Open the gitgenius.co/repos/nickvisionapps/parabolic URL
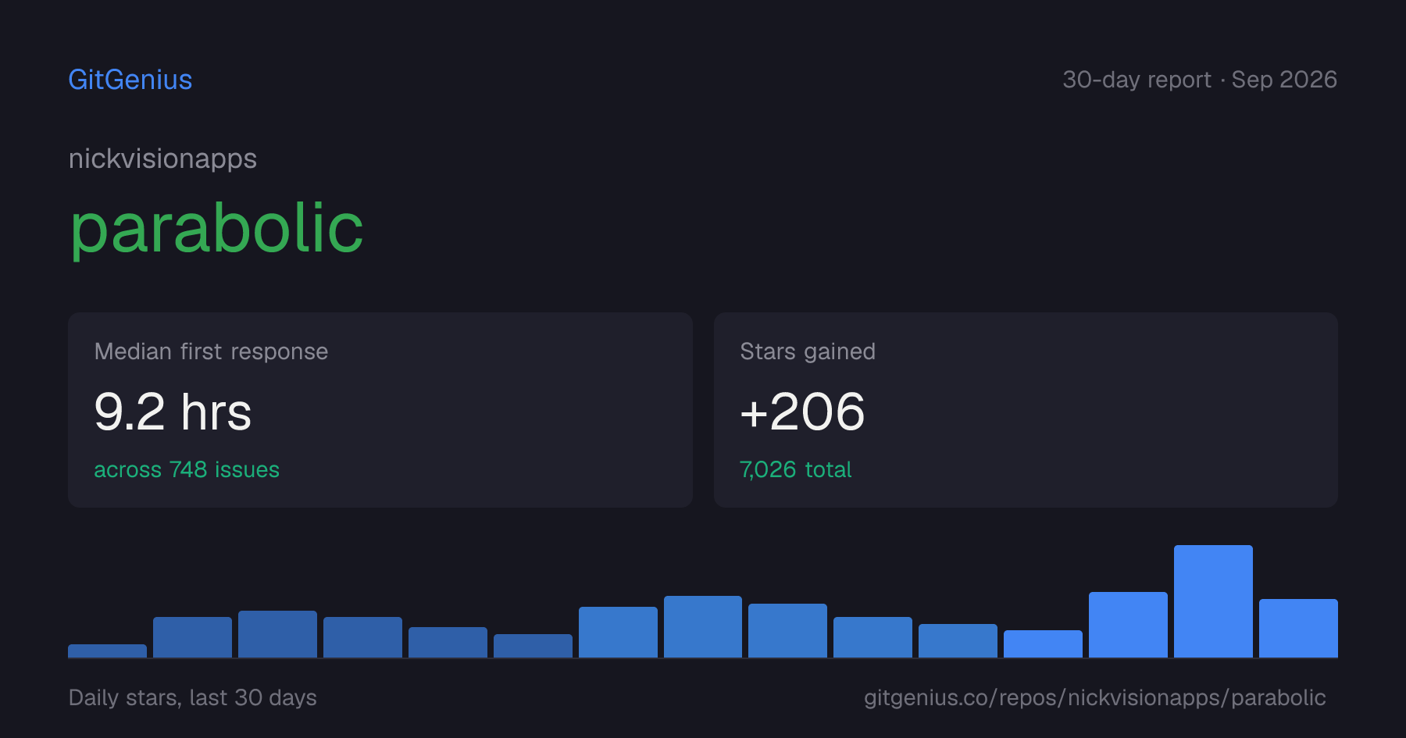Screen dimensions: 1406x738 click(1095, 697)
